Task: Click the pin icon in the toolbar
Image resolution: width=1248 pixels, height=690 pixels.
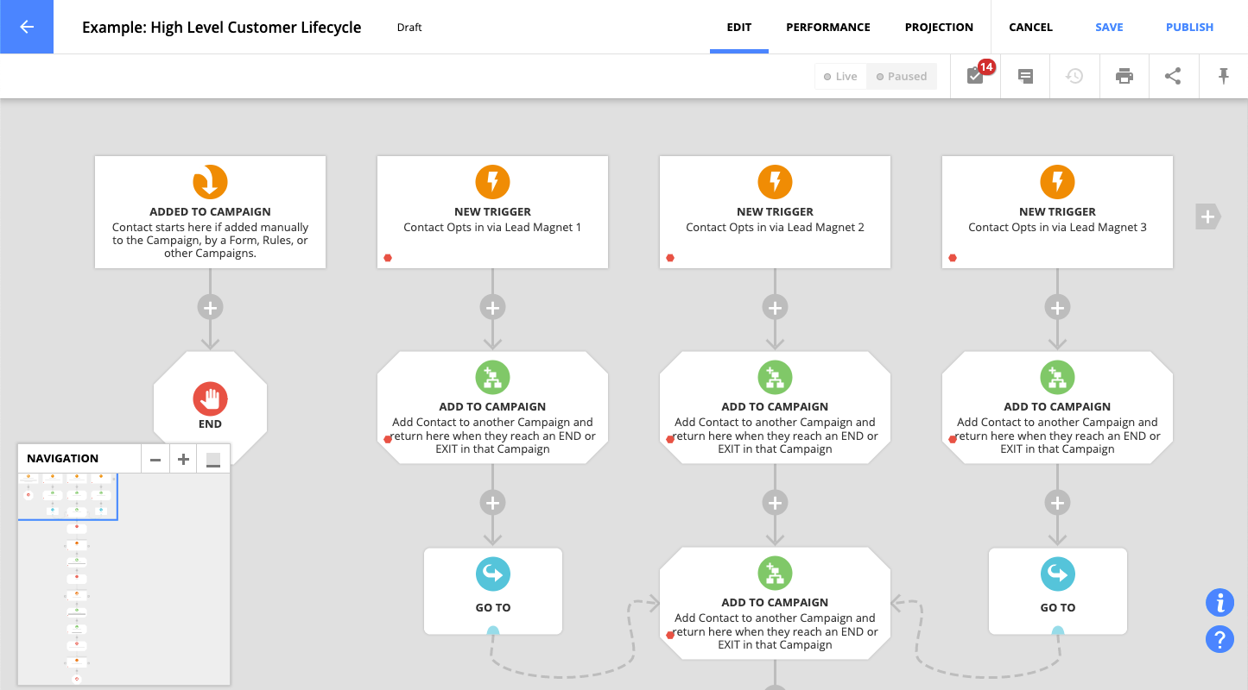Action: pos(1223,76)
